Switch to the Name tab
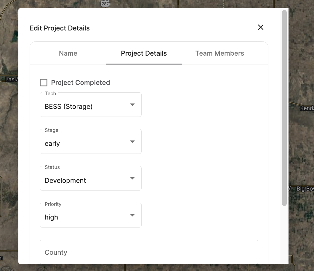 tap(68, 53)
